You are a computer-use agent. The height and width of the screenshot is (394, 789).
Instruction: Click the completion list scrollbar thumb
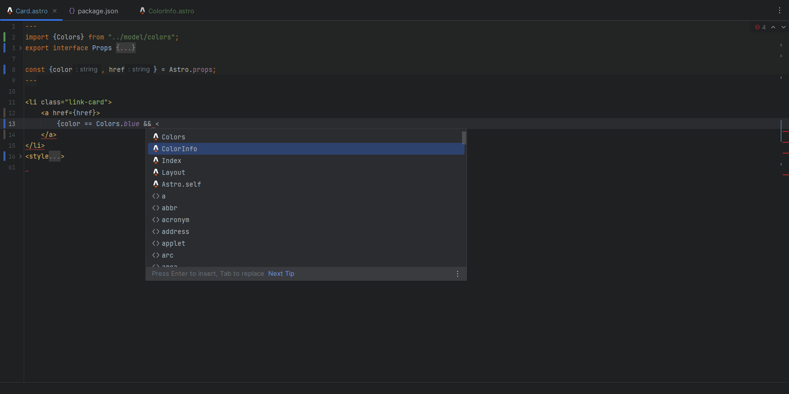click(x=464, y=137)
